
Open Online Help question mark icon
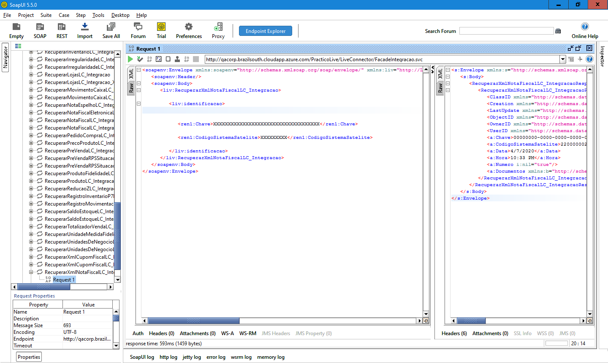[x=585, y=27]
